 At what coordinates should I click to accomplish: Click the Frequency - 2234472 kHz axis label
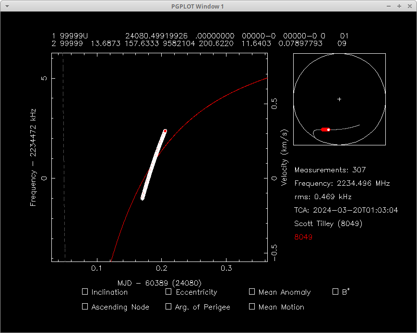click(33, 157)
